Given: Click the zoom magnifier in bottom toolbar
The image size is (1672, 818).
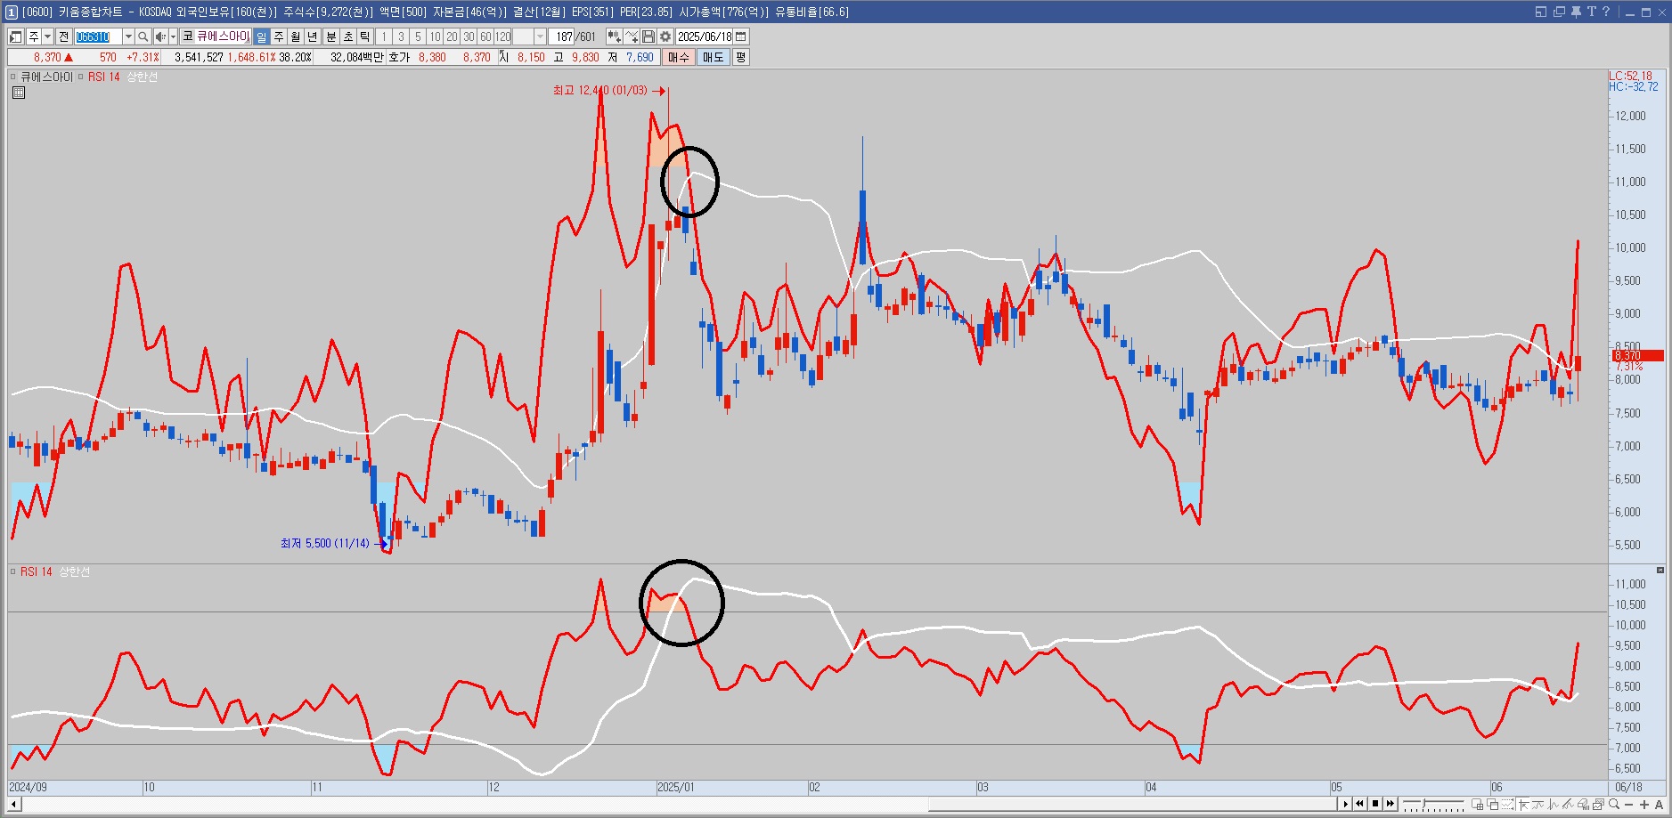Looking at the screenshot, I should pyautogui.click(x=1614, y=805).
